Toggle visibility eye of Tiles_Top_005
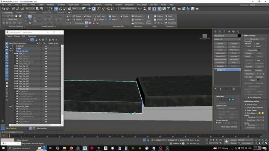The image size is (269, 151). point(15,76)
